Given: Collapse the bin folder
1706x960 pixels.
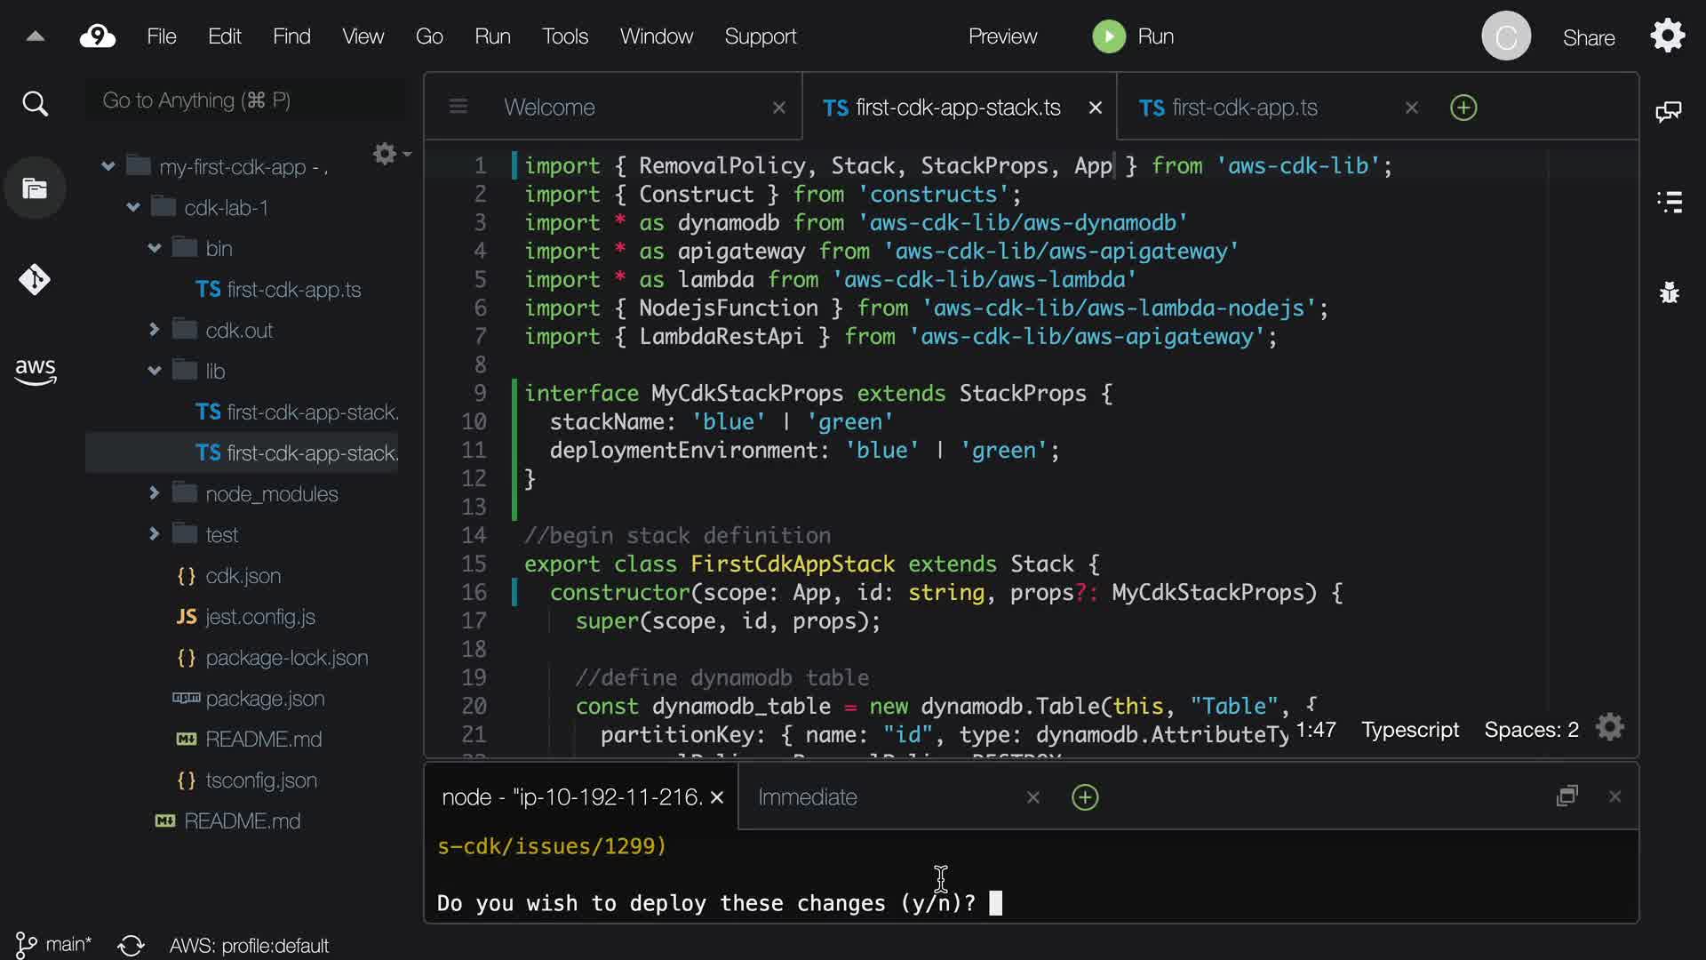Looking at the screenshot, I should tap(155, 248).
